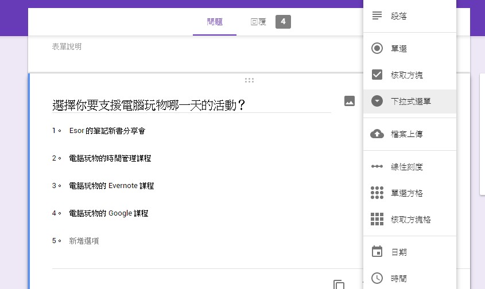Click the 4 responses count badge
The image size is (485, 289).
[x=283, y=22]
